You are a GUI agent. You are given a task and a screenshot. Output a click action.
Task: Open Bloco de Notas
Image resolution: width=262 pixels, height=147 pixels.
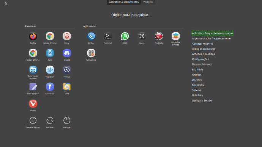(x=33, y=87)
